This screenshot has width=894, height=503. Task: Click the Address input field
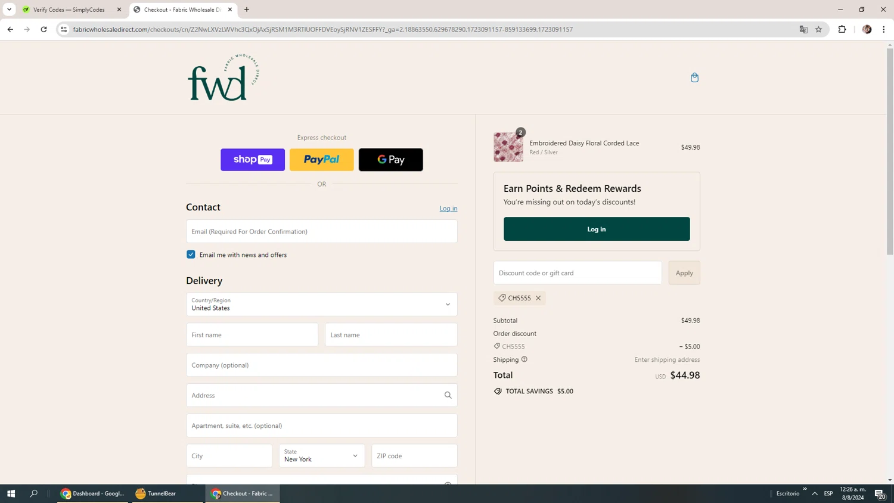click(x=322, y=395)
